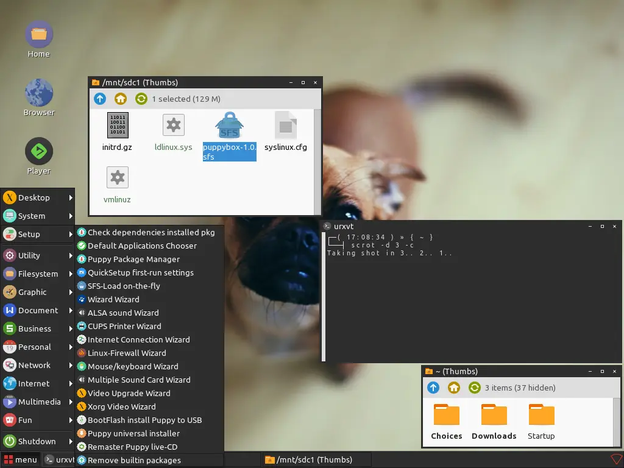Click the red tray icon in the taskbar

616,459
